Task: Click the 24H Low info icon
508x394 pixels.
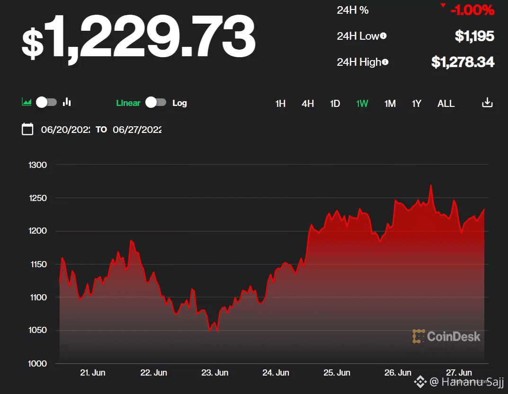Action: click(383, 35)
